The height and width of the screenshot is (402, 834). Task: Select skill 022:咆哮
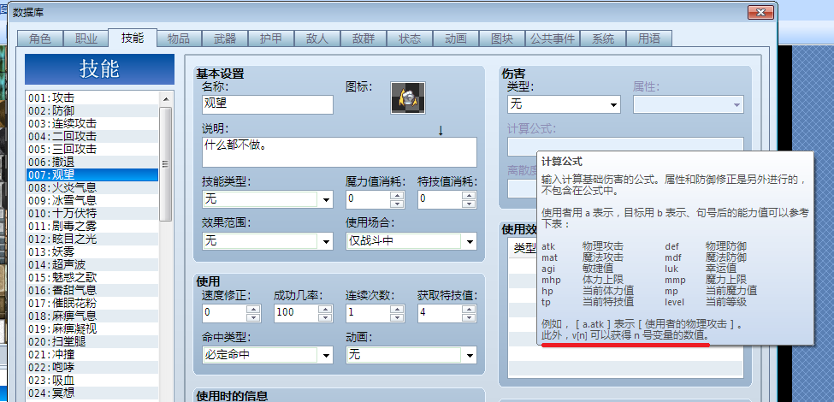92,368
